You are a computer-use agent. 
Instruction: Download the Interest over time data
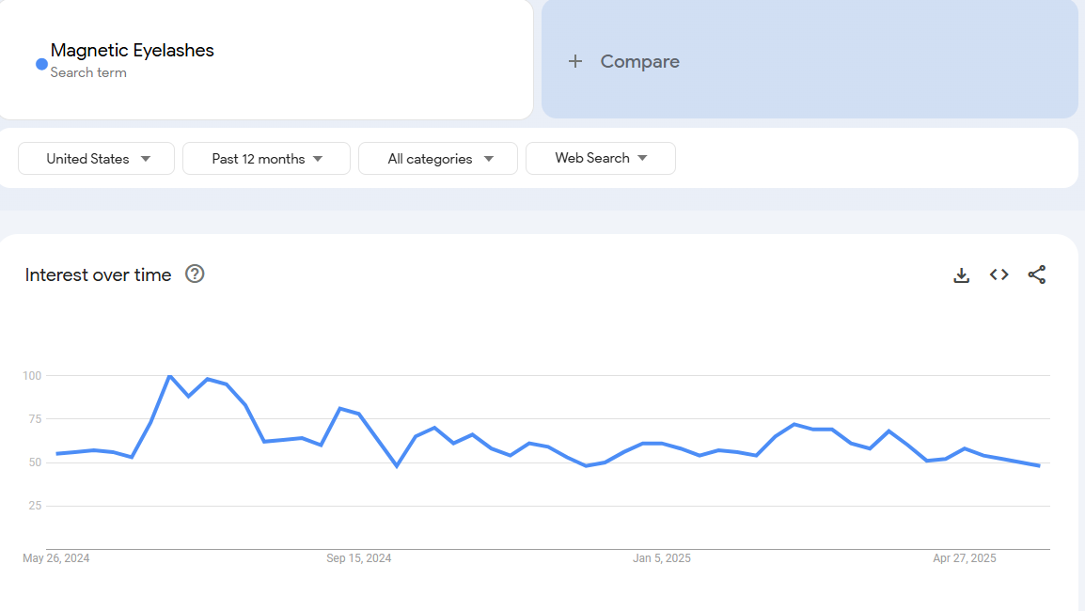click(x=961, y=275)
